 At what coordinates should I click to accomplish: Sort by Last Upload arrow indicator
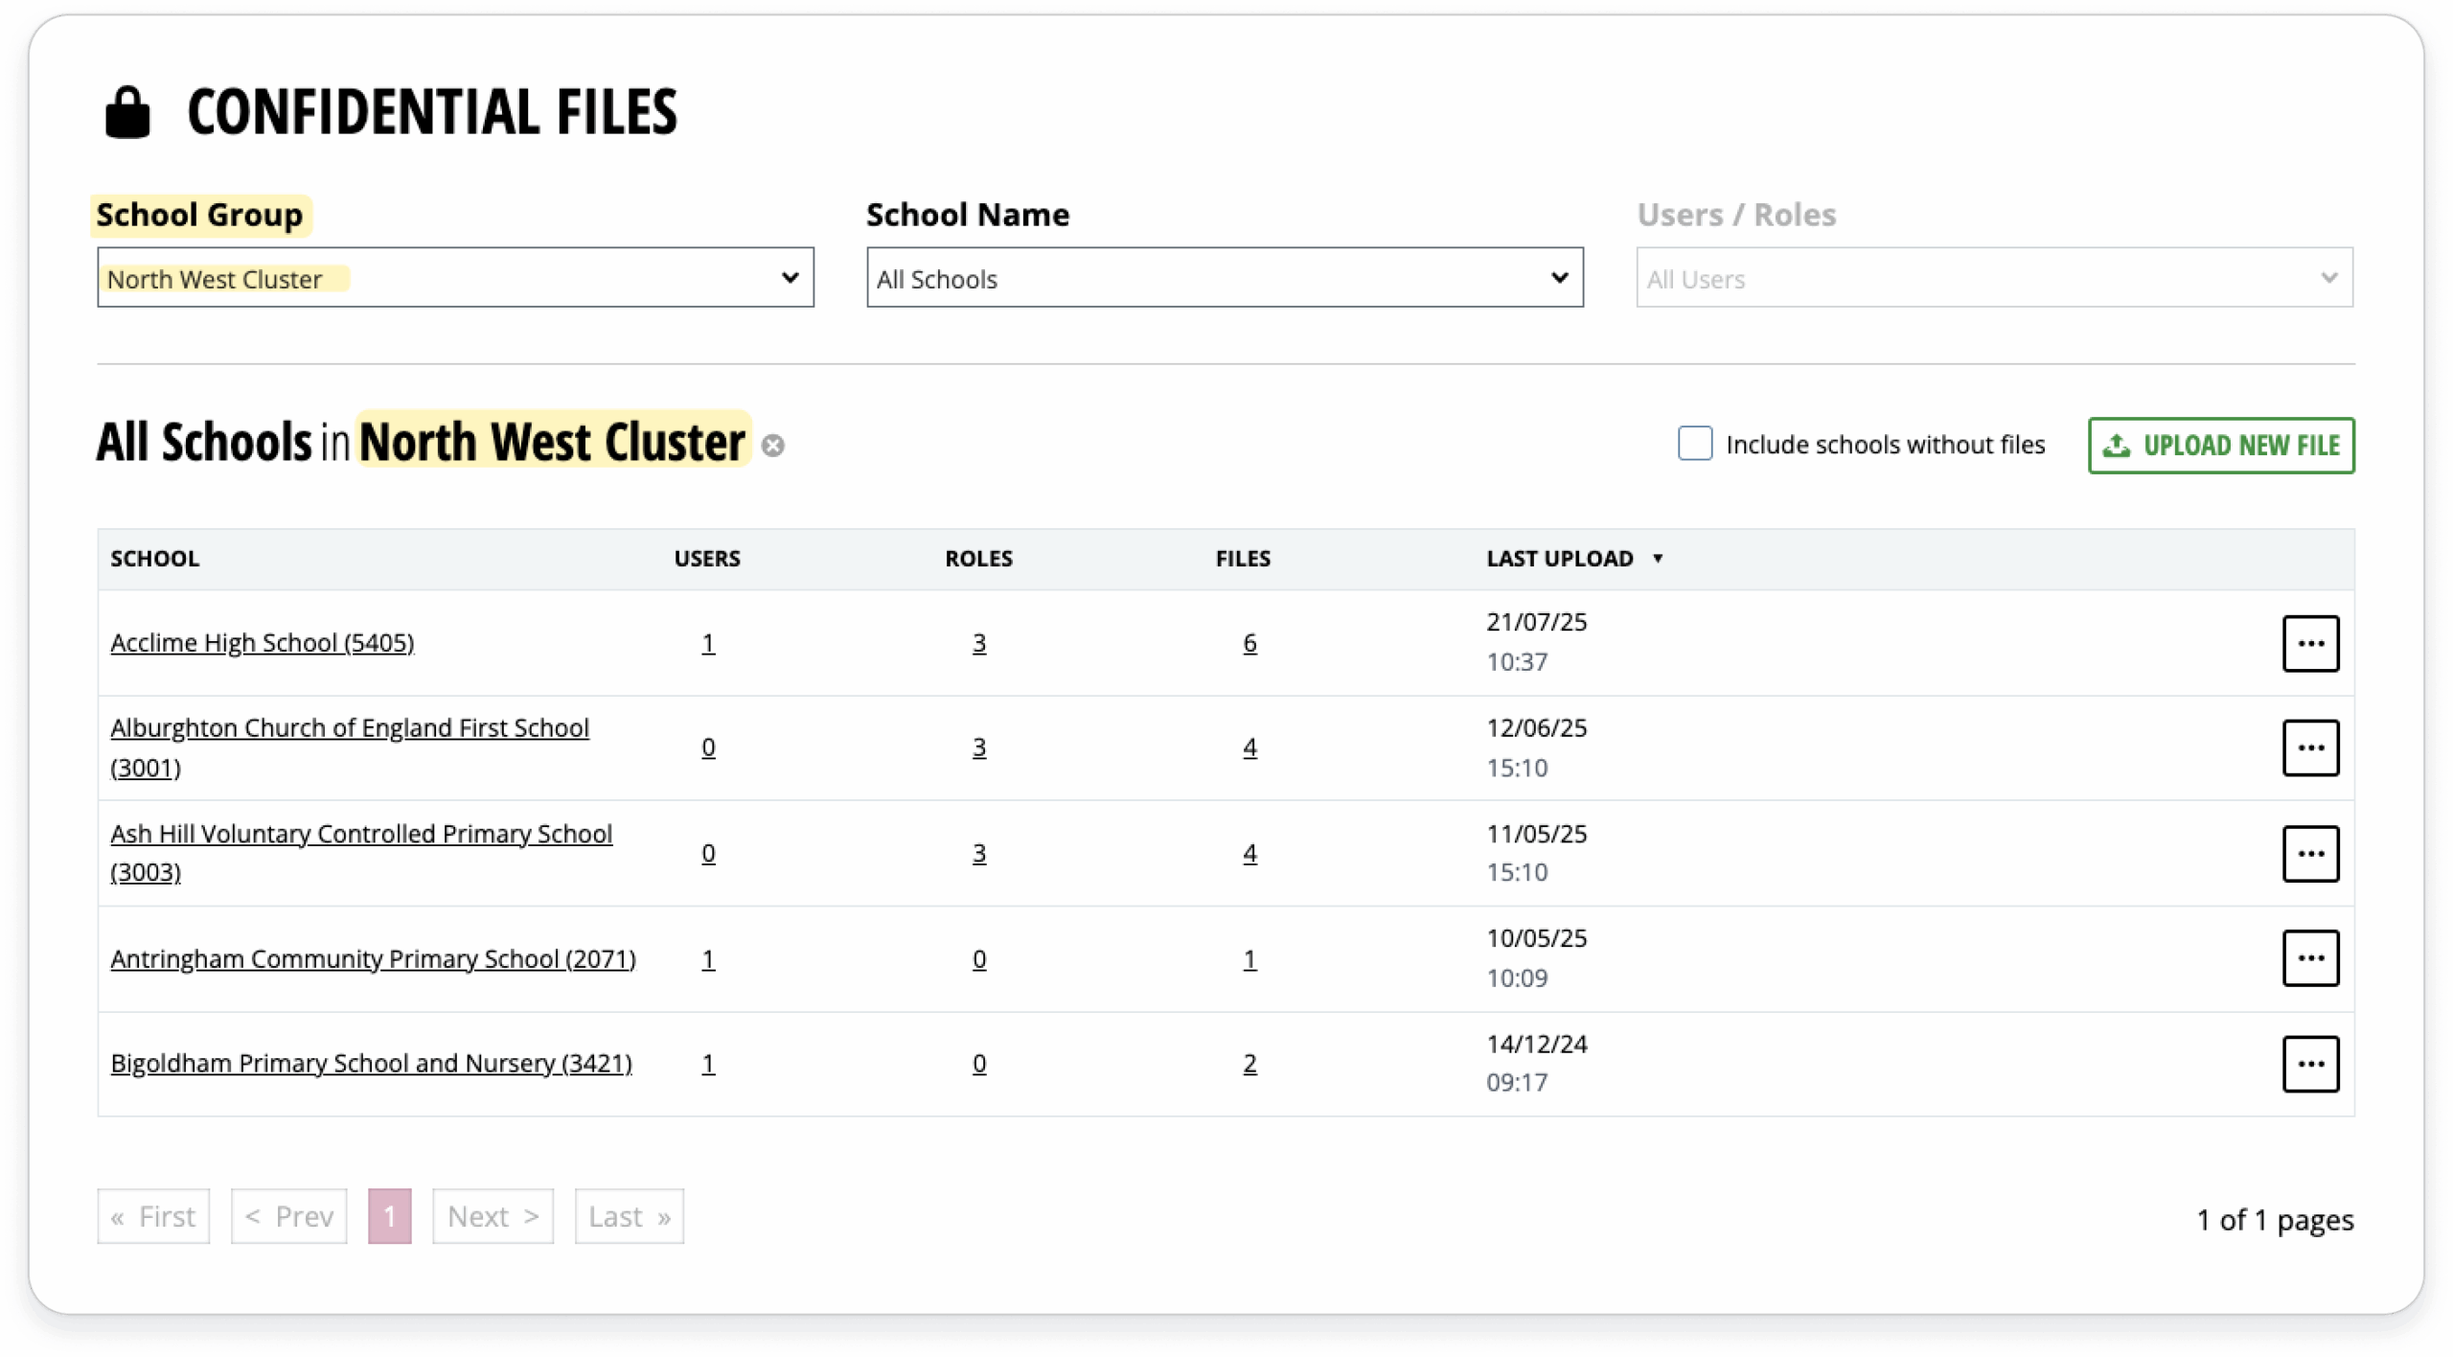point(1657,559)
